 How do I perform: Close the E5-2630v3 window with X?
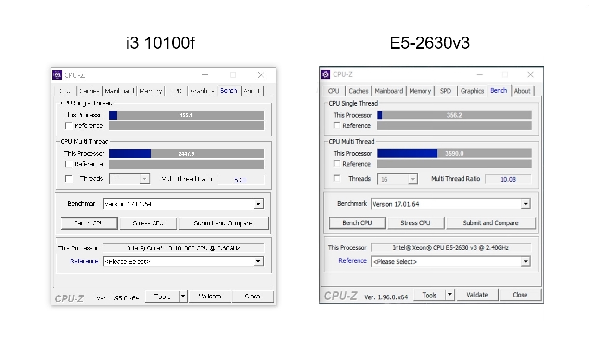[x=530, y=74]
